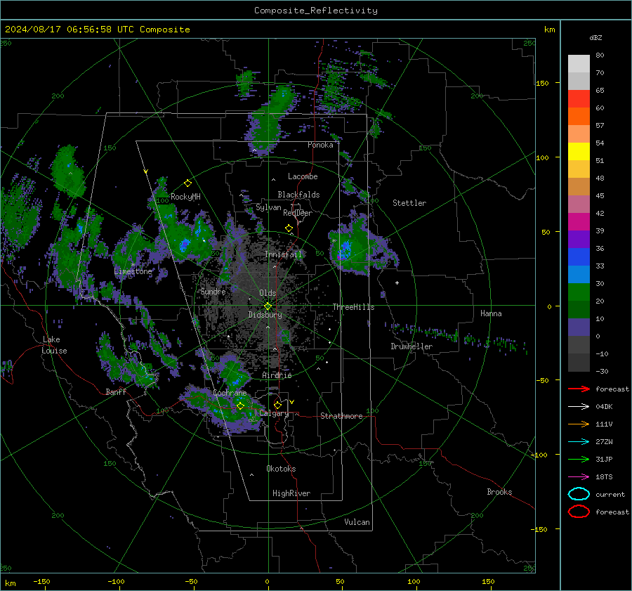
Task: Click the Lacombe label
Action: pos(303,176)
